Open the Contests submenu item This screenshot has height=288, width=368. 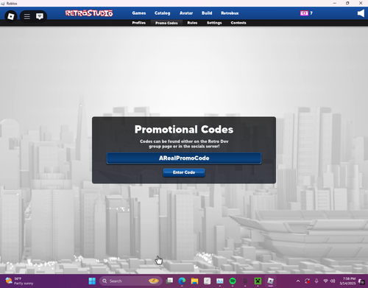(x=238, y=23)
